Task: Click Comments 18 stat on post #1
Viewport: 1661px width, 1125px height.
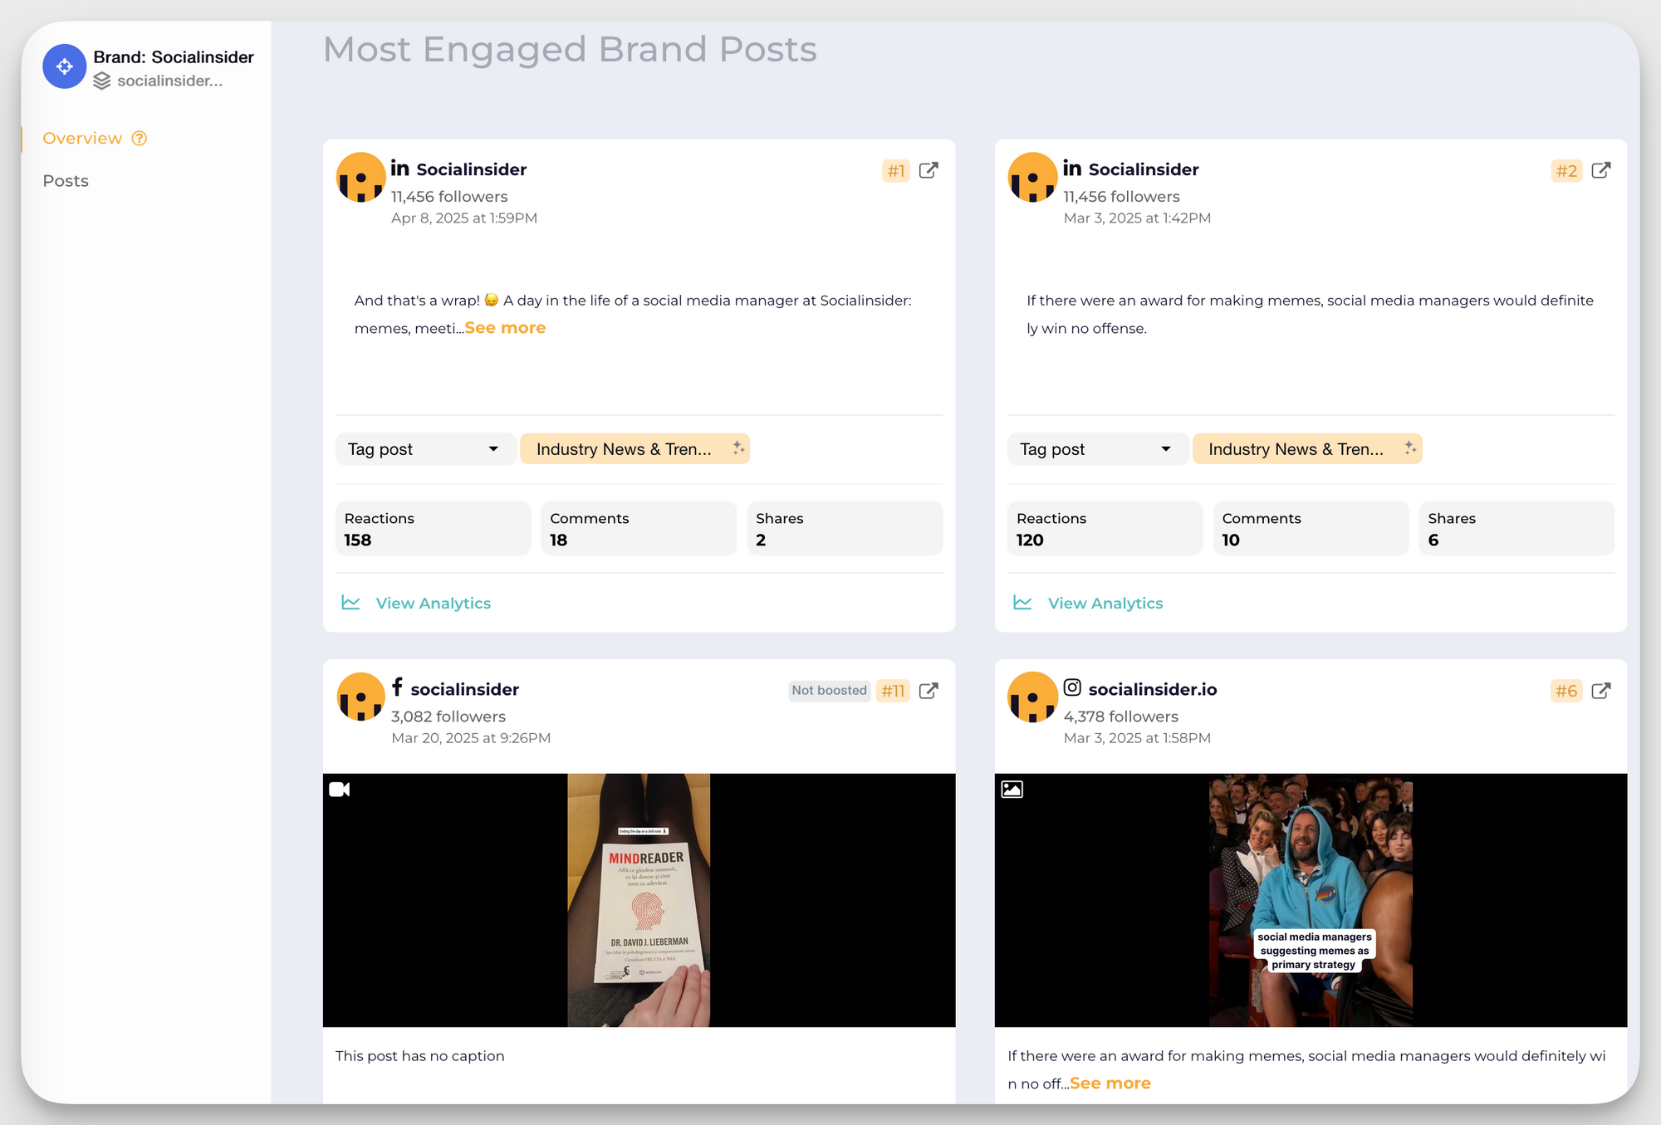Action: tap(639, 528)
